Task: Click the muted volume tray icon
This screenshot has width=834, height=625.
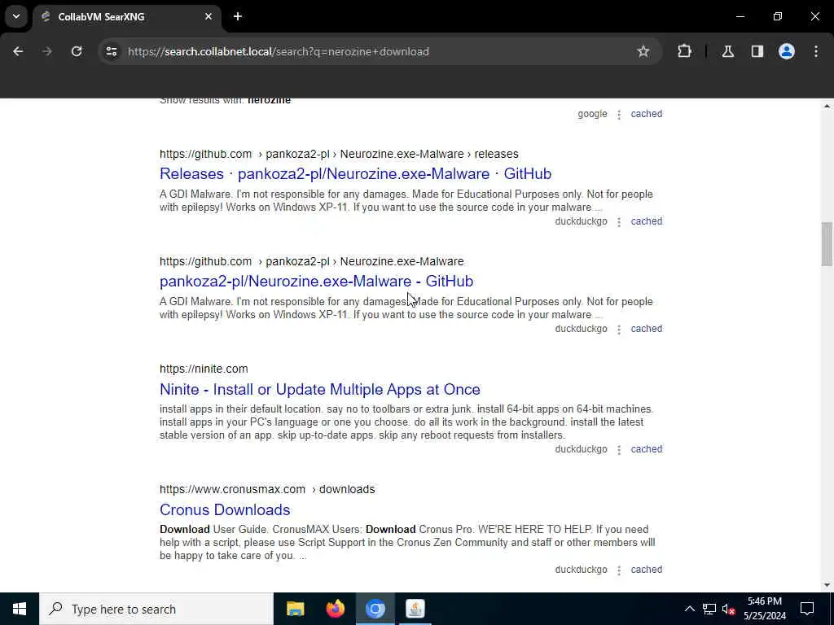Action: click(729, 609)
